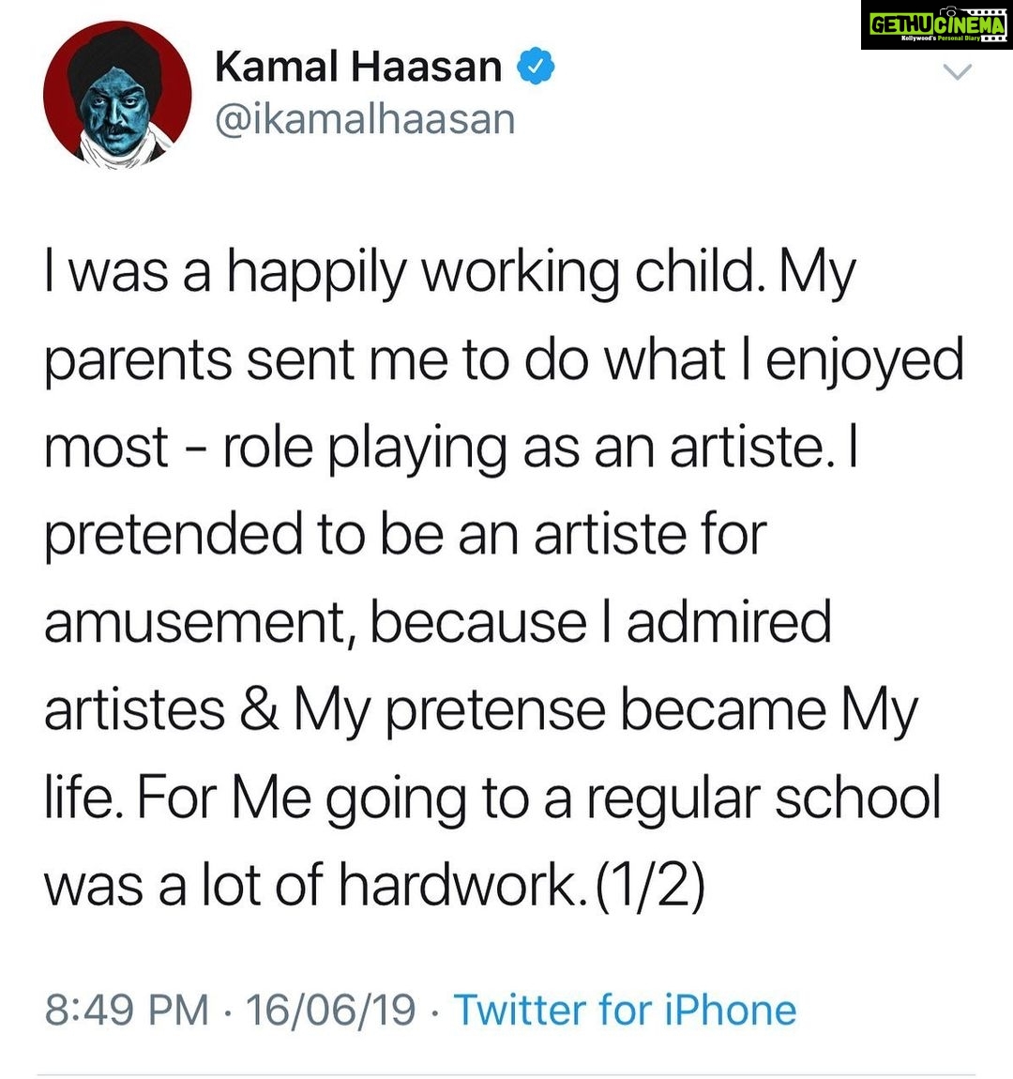Screen dimensions: 1013x1079
Task: Click the ampersand in the tweet text
Action: point(259,709)
